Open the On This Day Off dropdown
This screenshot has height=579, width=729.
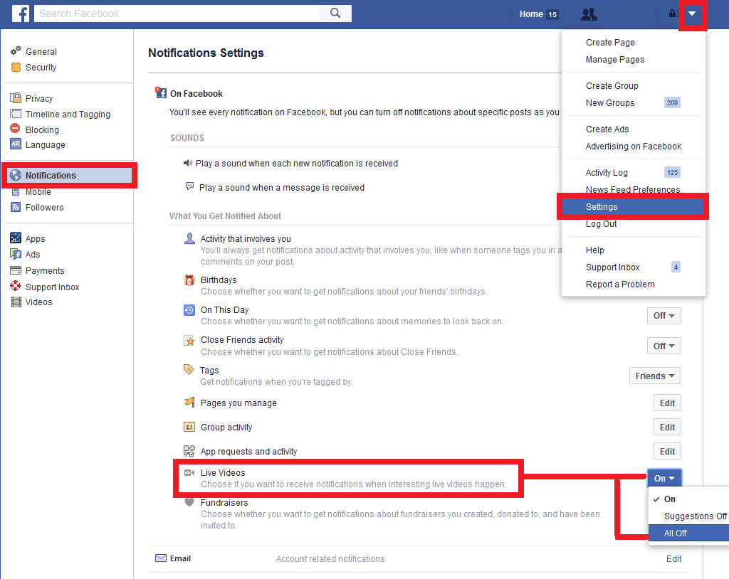click(x=664, y=316)
